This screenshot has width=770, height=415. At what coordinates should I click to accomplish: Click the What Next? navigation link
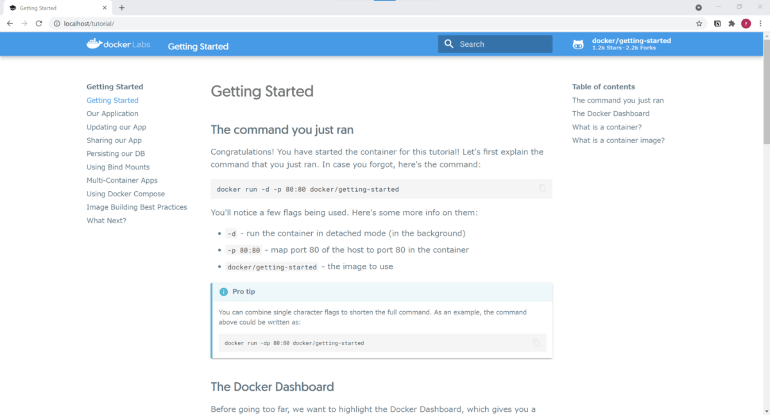coord(107,221)
